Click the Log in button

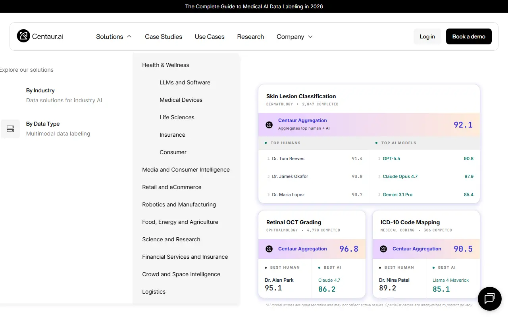427,36
